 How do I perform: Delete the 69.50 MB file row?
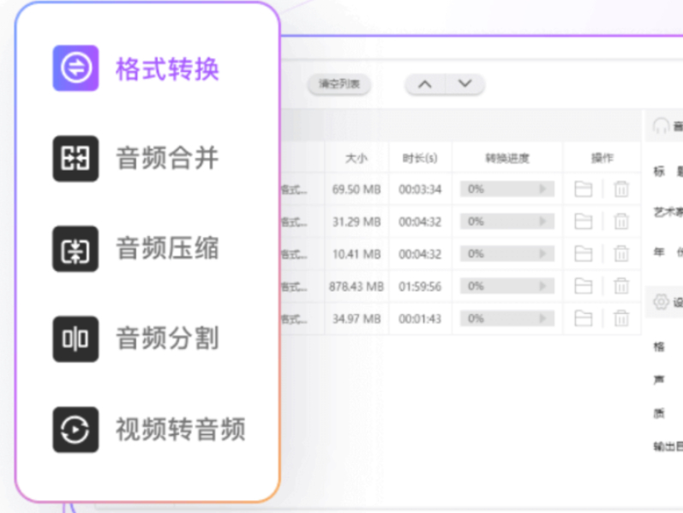tap(621, 190)
